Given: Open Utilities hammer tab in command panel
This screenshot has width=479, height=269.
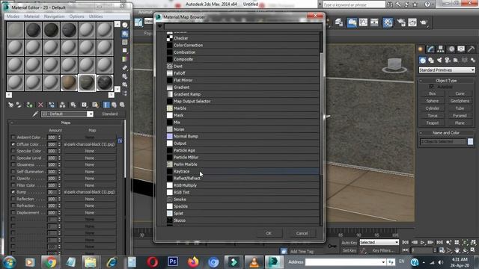Looking at the screenshot, I should click(471, 49).
